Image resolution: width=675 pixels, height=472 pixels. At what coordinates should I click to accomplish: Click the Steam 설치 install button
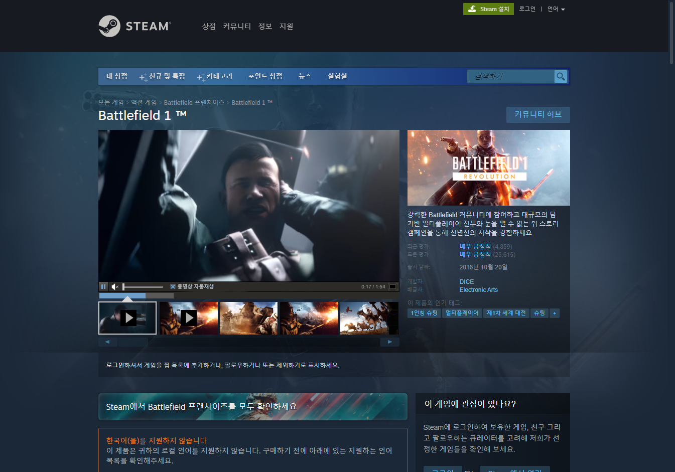(488, 9)
